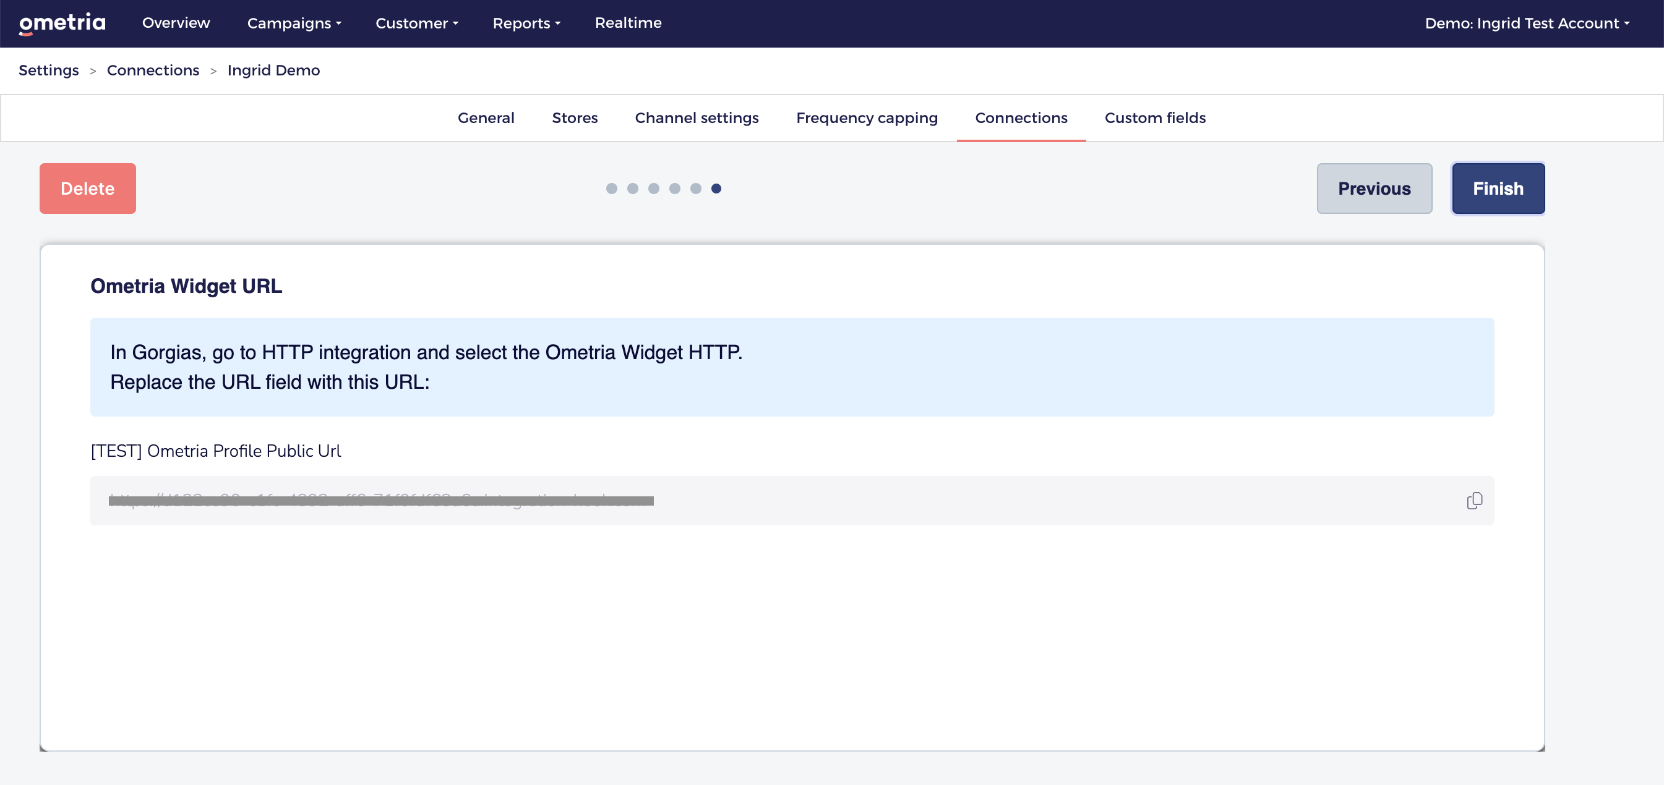Click the Ometria logo
This screenshot has width=1664, height=785.
click(62, 23)
